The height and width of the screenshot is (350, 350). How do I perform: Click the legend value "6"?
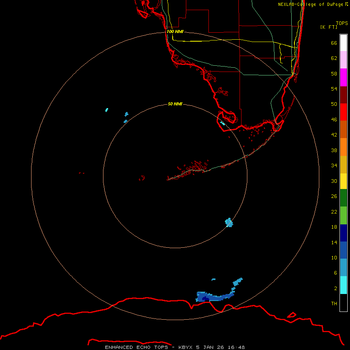click(335, 273)
